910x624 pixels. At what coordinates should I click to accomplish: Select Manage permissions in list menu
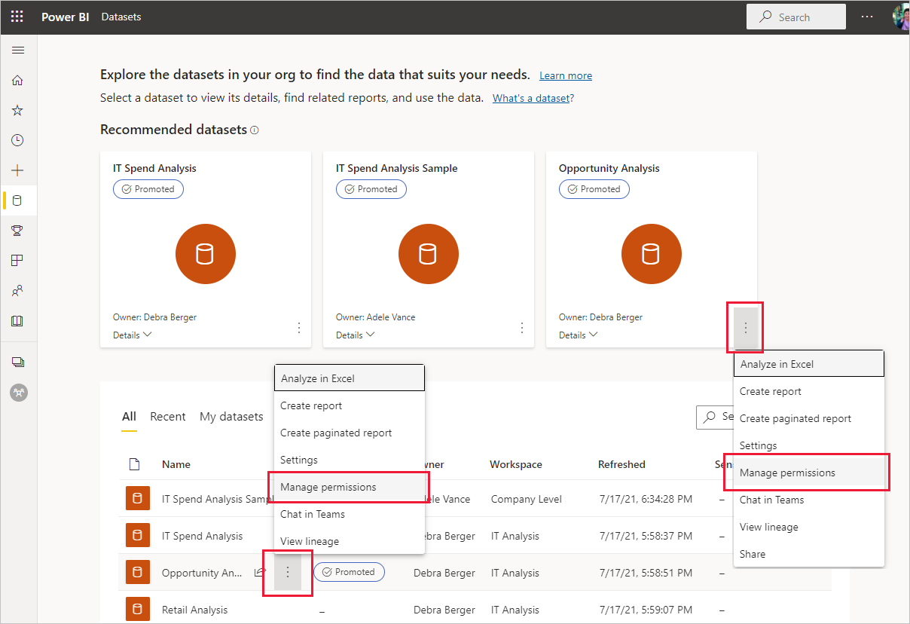pos(350,487)
